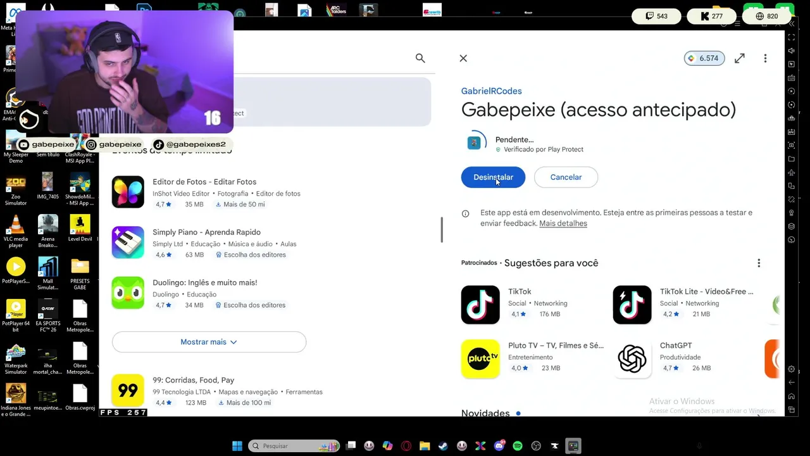The image size is (810, 456).
Task: Click the emulator location pin icon
Action: tap(791, 213)
